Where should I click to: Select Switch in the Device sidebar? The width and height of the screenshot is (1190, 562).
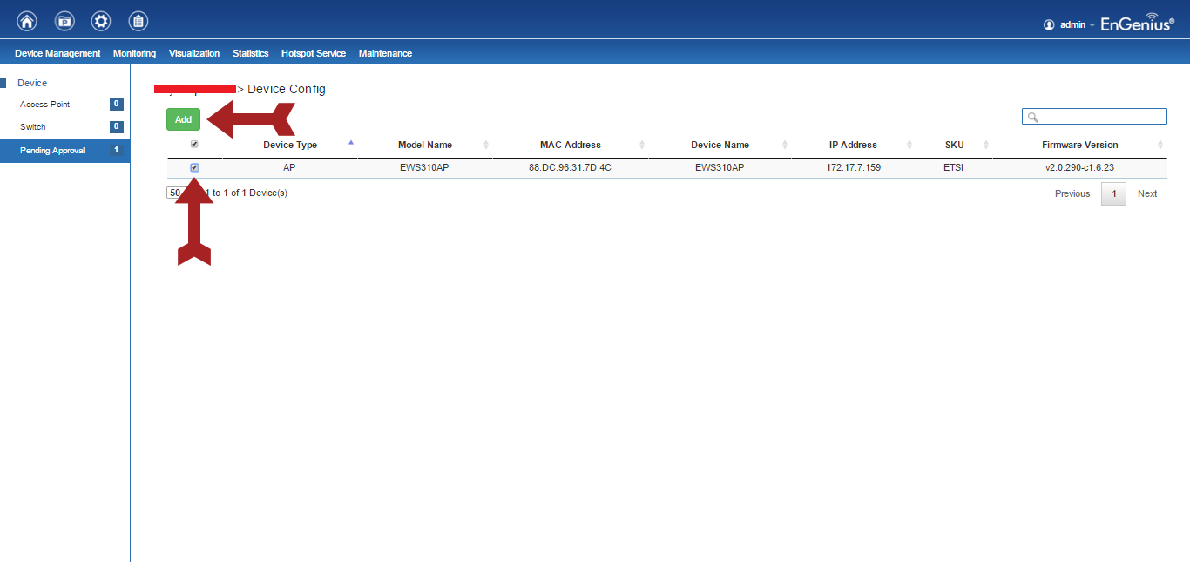[x=33, y=127]
